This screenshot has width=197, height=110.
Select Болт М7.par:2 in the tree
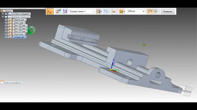click(21, 28)
